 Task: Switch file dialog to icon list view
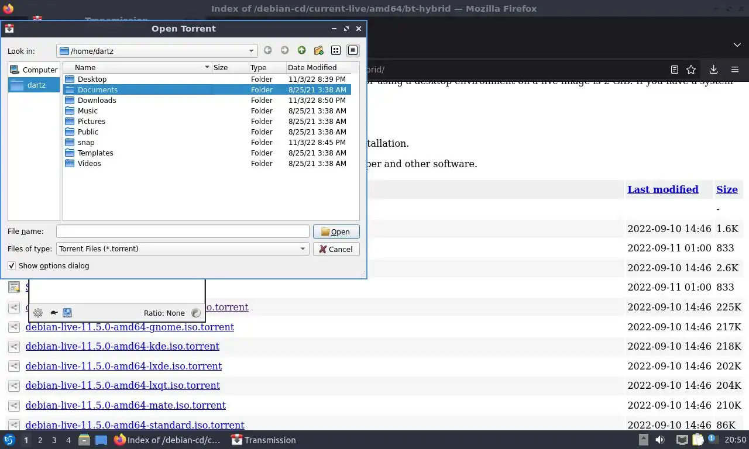336,51
